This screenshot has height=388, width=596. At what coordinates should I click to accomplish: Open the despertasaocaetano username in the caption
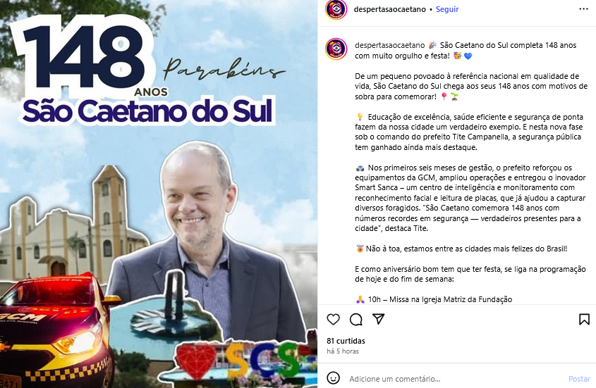(x=389, y=45)
